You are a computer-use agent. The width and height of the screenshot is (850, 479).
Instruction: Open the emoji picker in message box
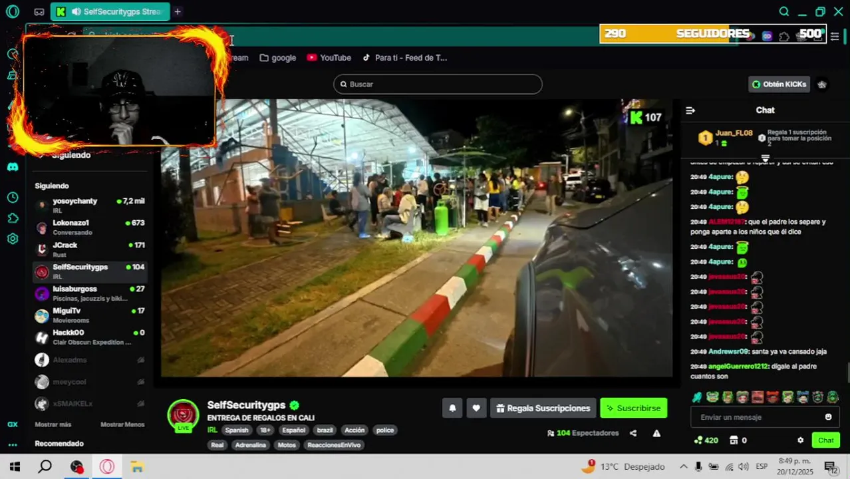[x=828, y=417]
